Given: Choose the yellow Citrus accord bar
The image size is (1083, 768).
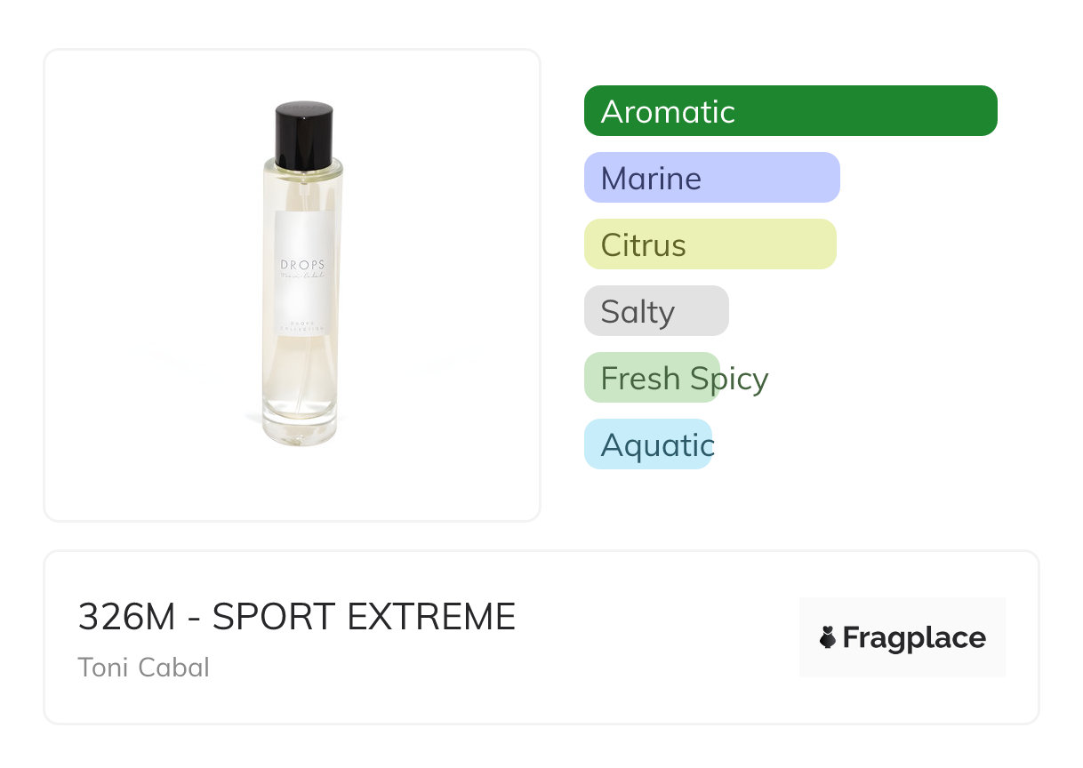Looking at the screenshot, I should 710,244.
